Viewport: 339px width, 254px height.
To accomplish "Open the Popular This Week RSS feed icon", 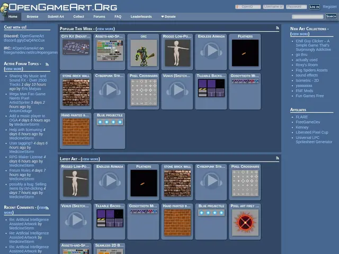I will tap(278, 28).
